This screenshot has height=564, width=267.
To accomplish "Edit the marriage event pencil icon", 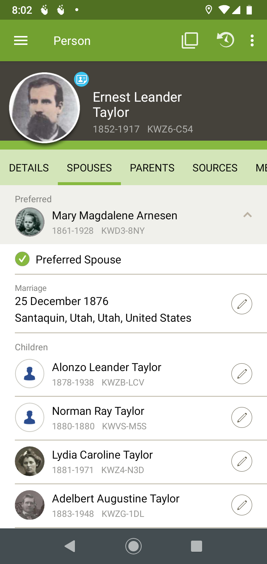I will pyautogui.click(x=242, y=304).
